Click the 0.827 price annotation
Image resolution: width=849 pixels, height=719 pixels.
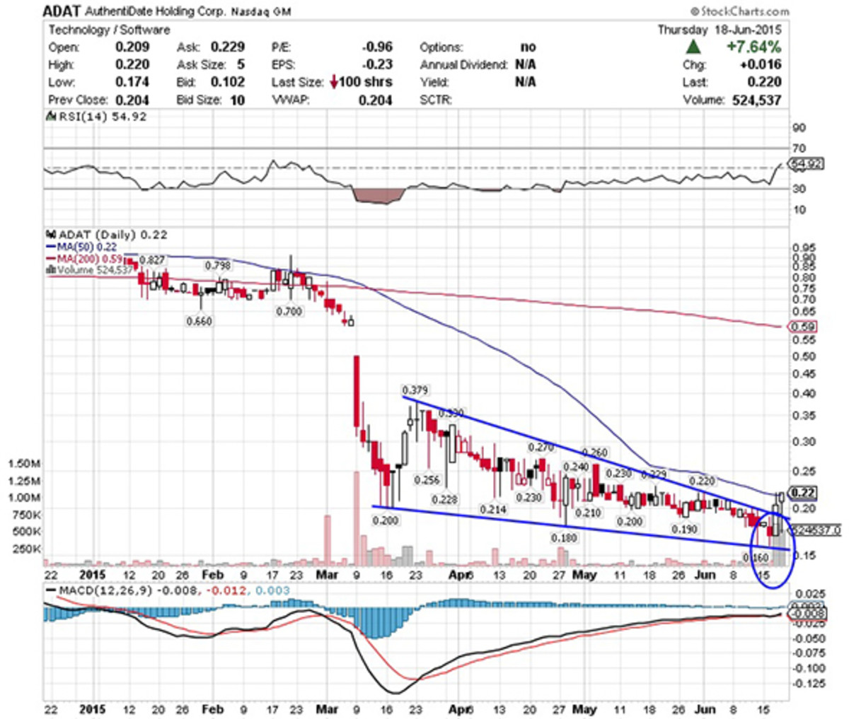point(151,260)
